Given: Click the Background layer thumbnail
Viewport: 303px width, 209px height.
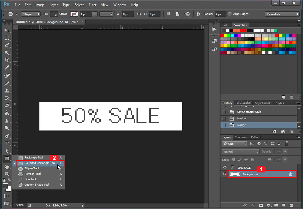Looking at the screenshot, I should 235,174.
